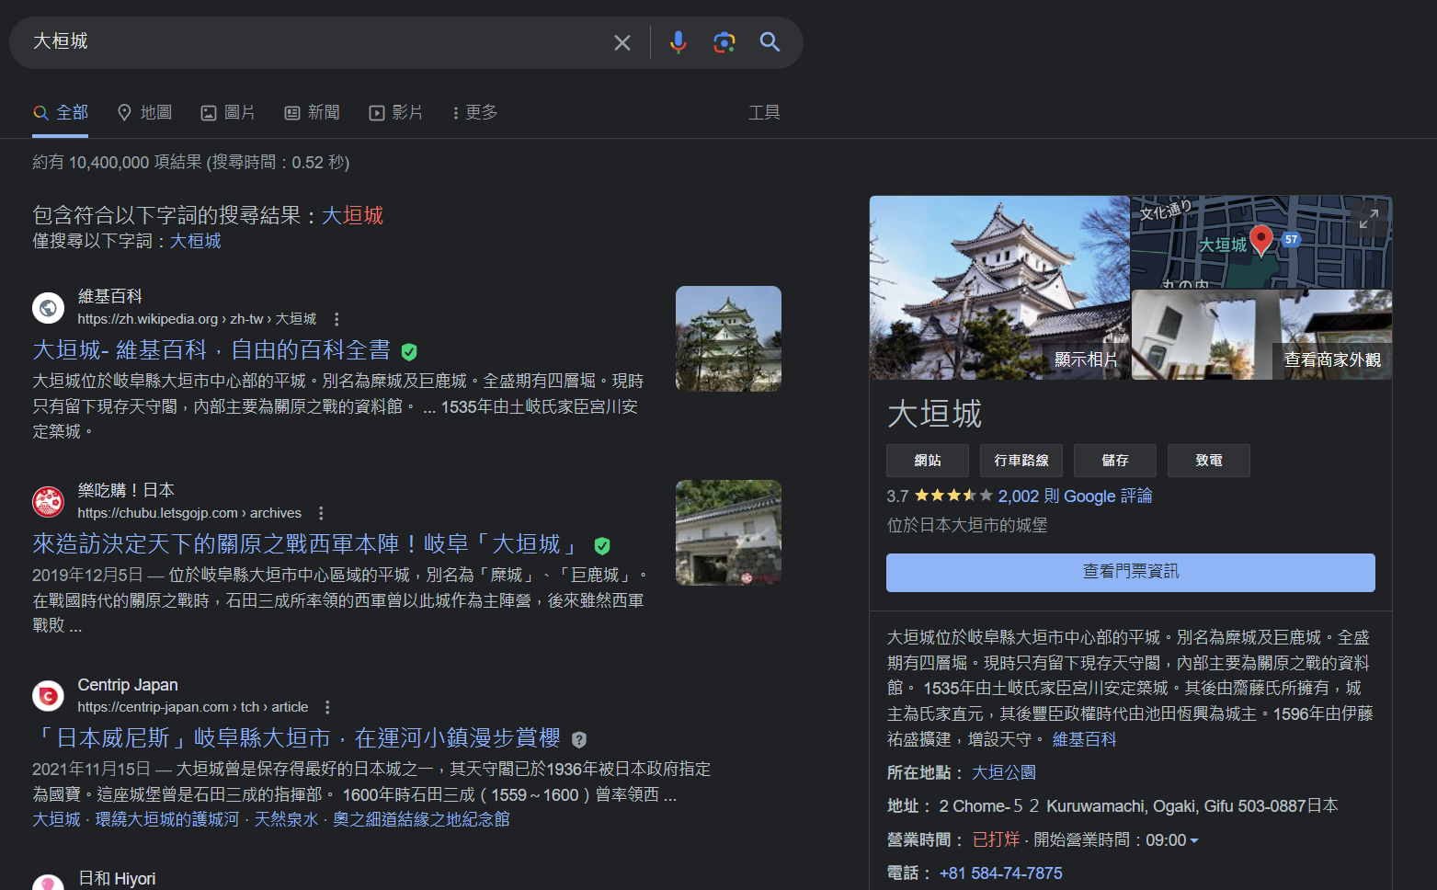Open the corrected search term 大垣城 link

[352, 215]
